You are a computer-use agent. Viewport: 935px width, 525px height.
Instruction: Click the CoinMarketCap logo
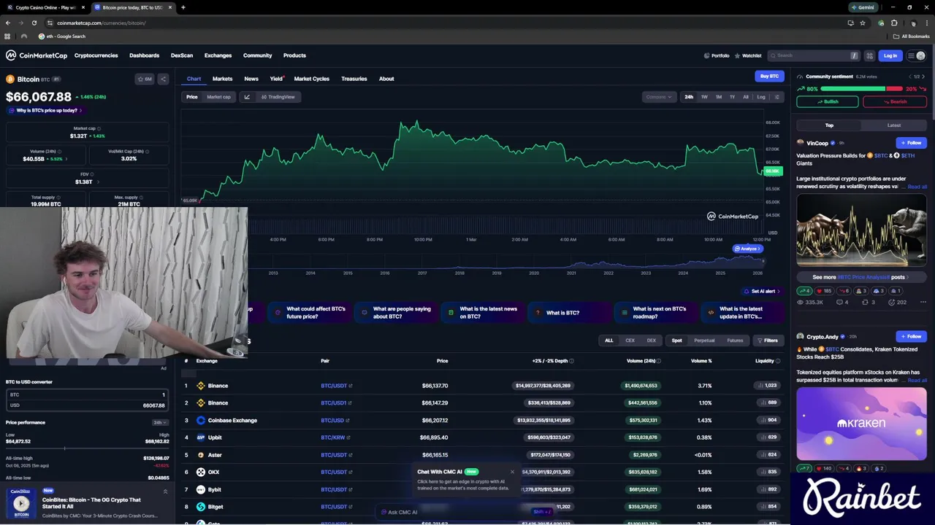click(37, 55)
